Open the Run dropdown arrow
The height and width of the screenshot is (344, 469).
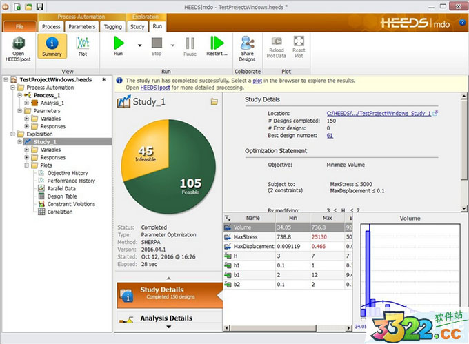139,45
